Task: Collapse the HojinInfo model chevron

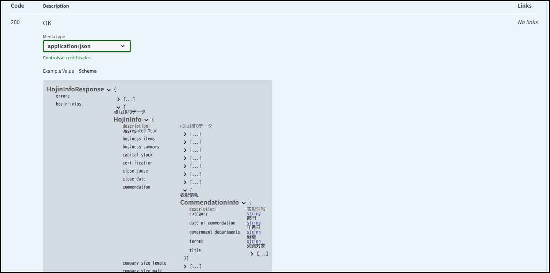Action: [x=146, y=120]
